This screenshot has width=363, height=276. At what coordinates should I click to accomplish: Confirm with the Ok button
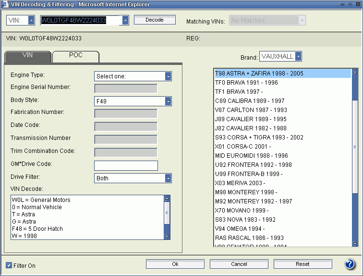[175, 264]
